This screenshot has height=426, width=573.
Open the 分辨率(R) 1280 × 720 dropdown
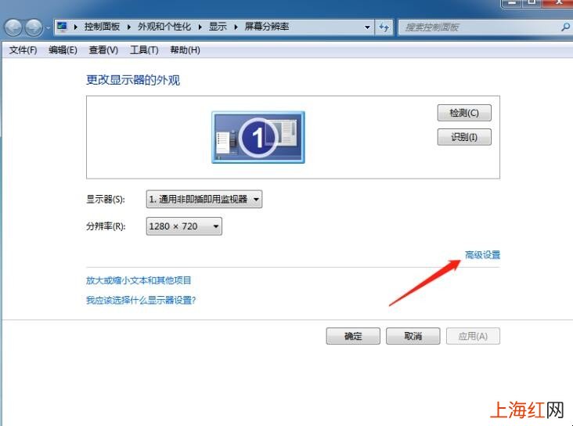[x=184, y=226]
